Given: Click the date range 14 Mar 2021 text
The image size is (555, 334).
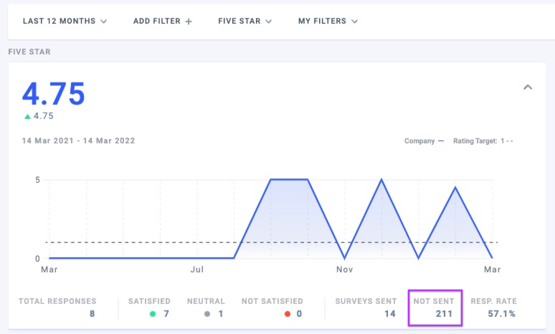Looking at the screenshot, I should [x=78, y=141].
